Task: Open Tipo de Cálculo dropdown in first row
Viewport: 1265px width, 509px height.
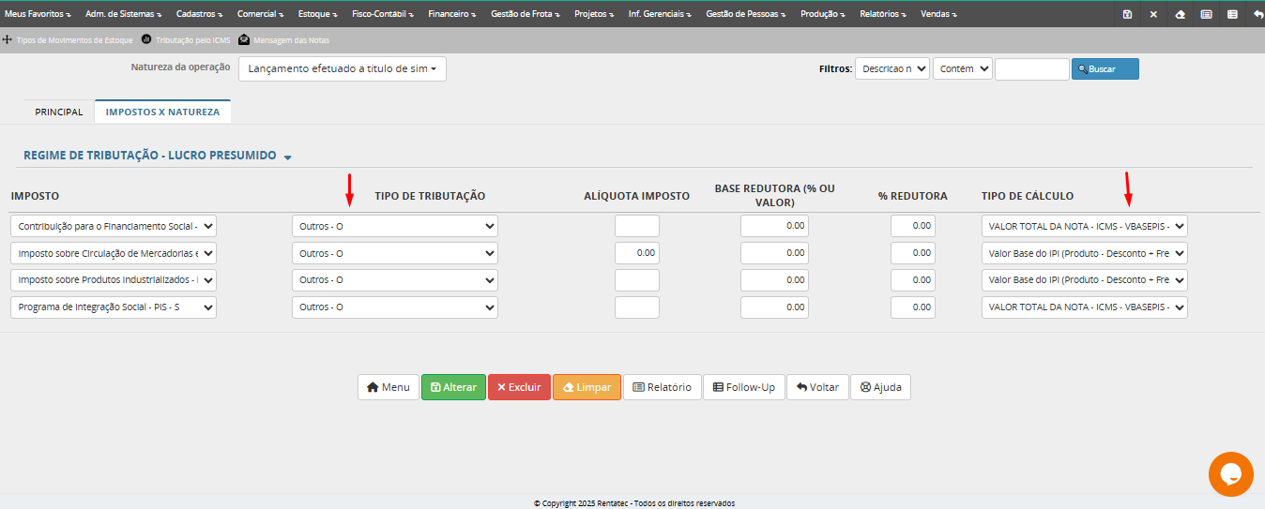Action: point(1084,226)
